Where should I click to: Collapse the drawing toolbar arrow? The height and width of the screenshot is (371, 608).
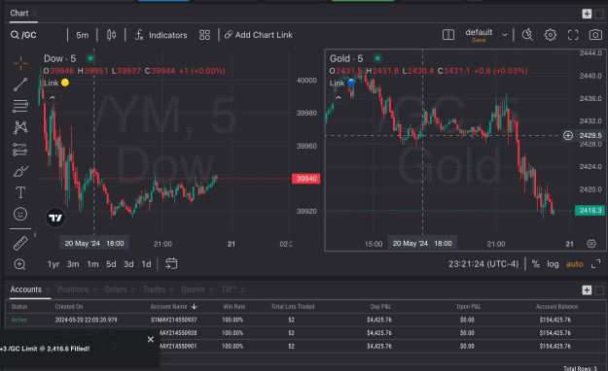pyautogui.click(x=35, y=235)
